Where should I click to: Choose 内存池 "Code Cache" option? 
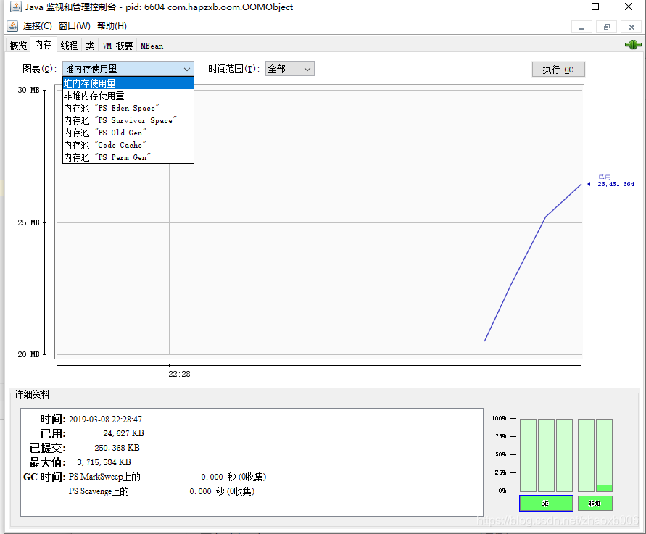click(128, 146)
